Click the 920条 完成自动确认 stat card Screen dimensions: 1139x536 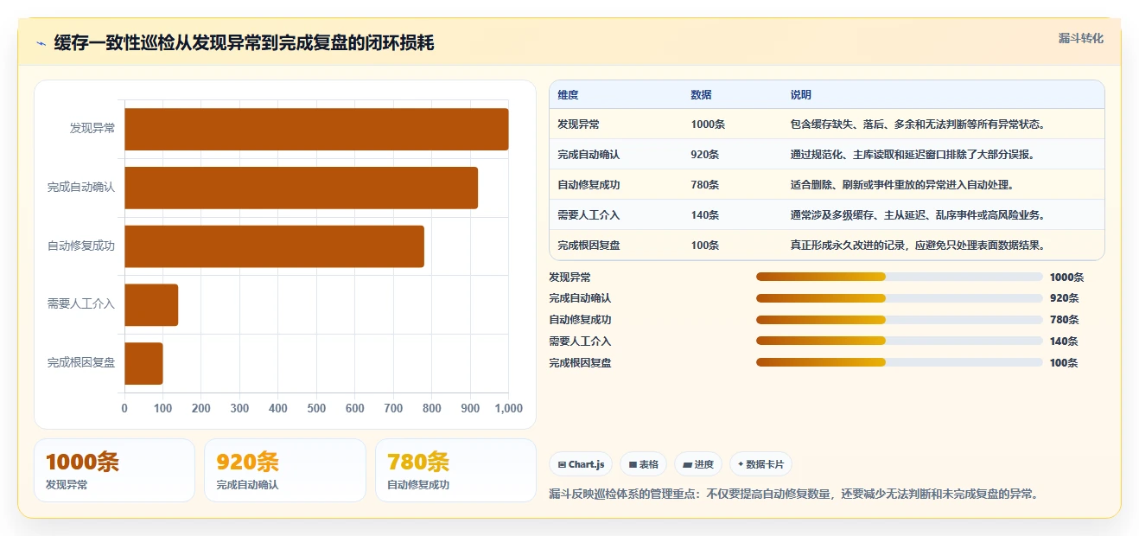click(x=285, y=470)
